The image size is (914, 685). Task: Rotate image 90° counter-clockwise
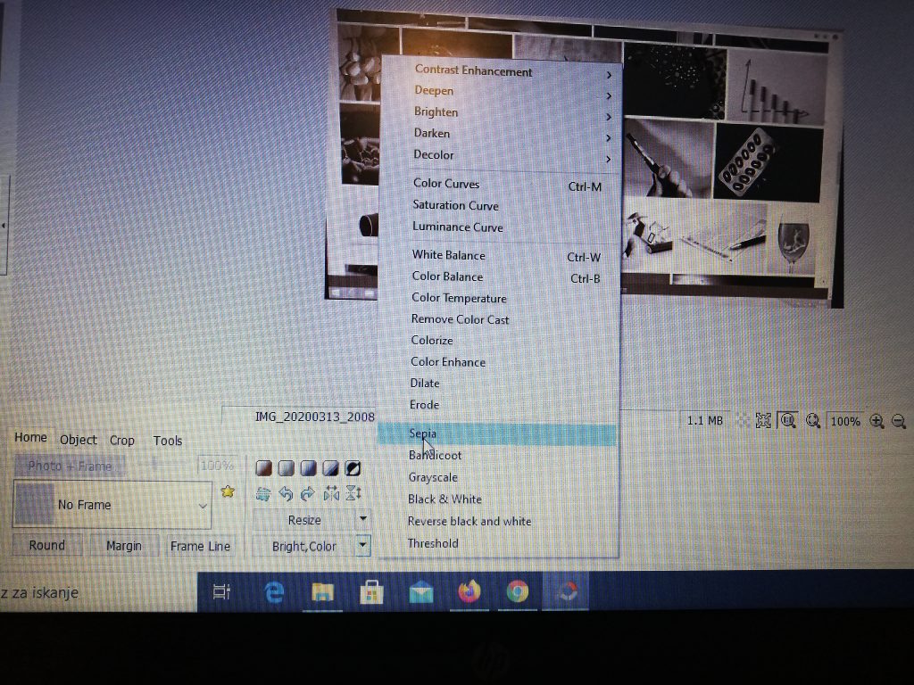286,494
